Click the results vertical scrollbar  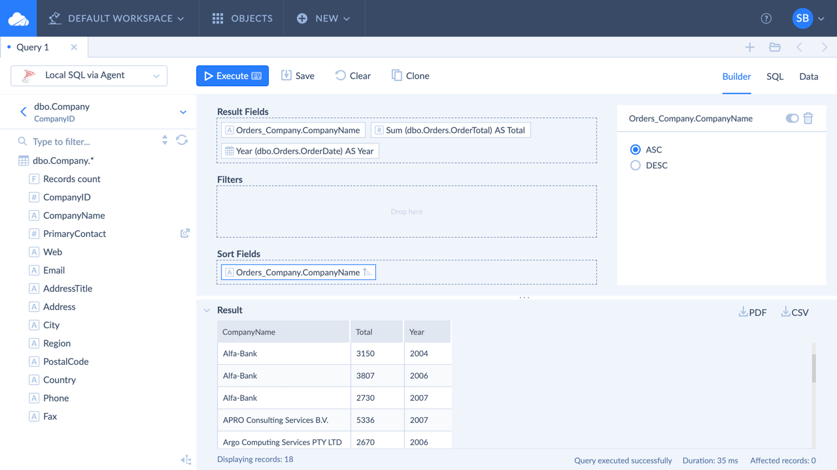click(814, 369)
